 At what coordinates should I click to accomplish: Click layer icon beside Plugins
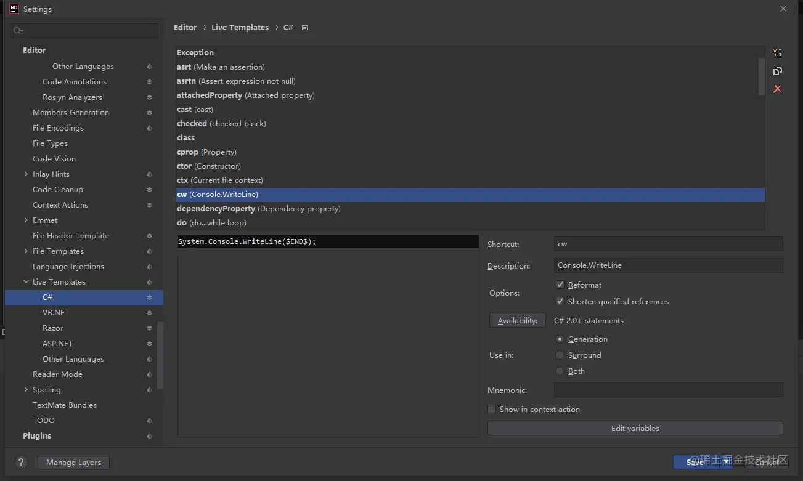[x=149, y=436]
